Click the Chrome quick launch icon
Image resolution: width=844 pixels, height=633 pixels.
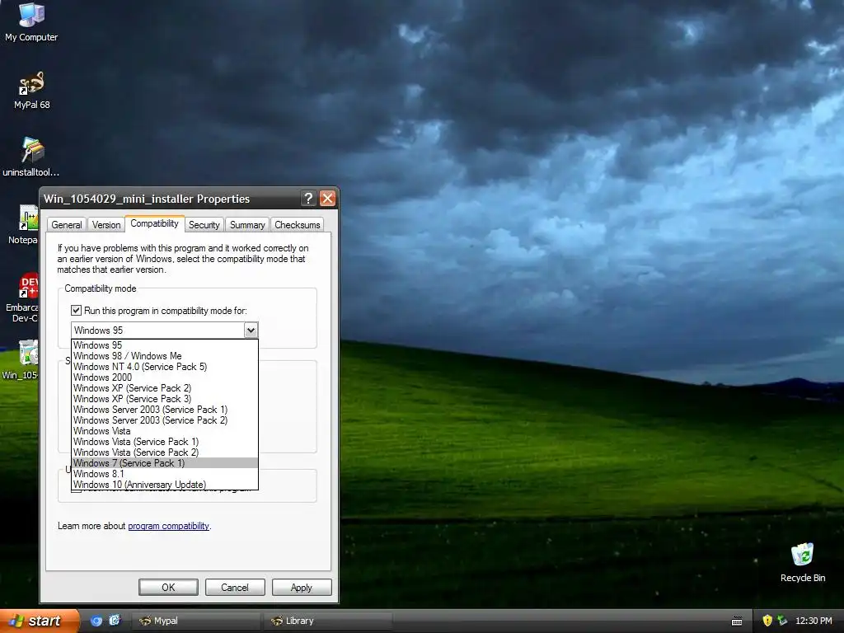coord(96,621)
